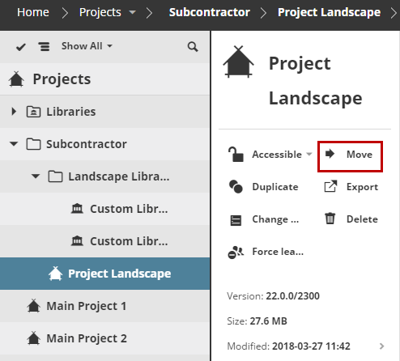This screenshot has height=361, width=400.
Task: Select the Subcontractor folder label
Action: [87, 144]
